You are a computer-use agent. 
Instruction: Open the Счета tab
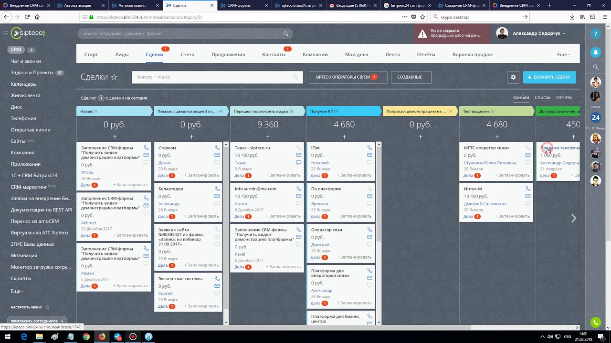tap(187, 54)
